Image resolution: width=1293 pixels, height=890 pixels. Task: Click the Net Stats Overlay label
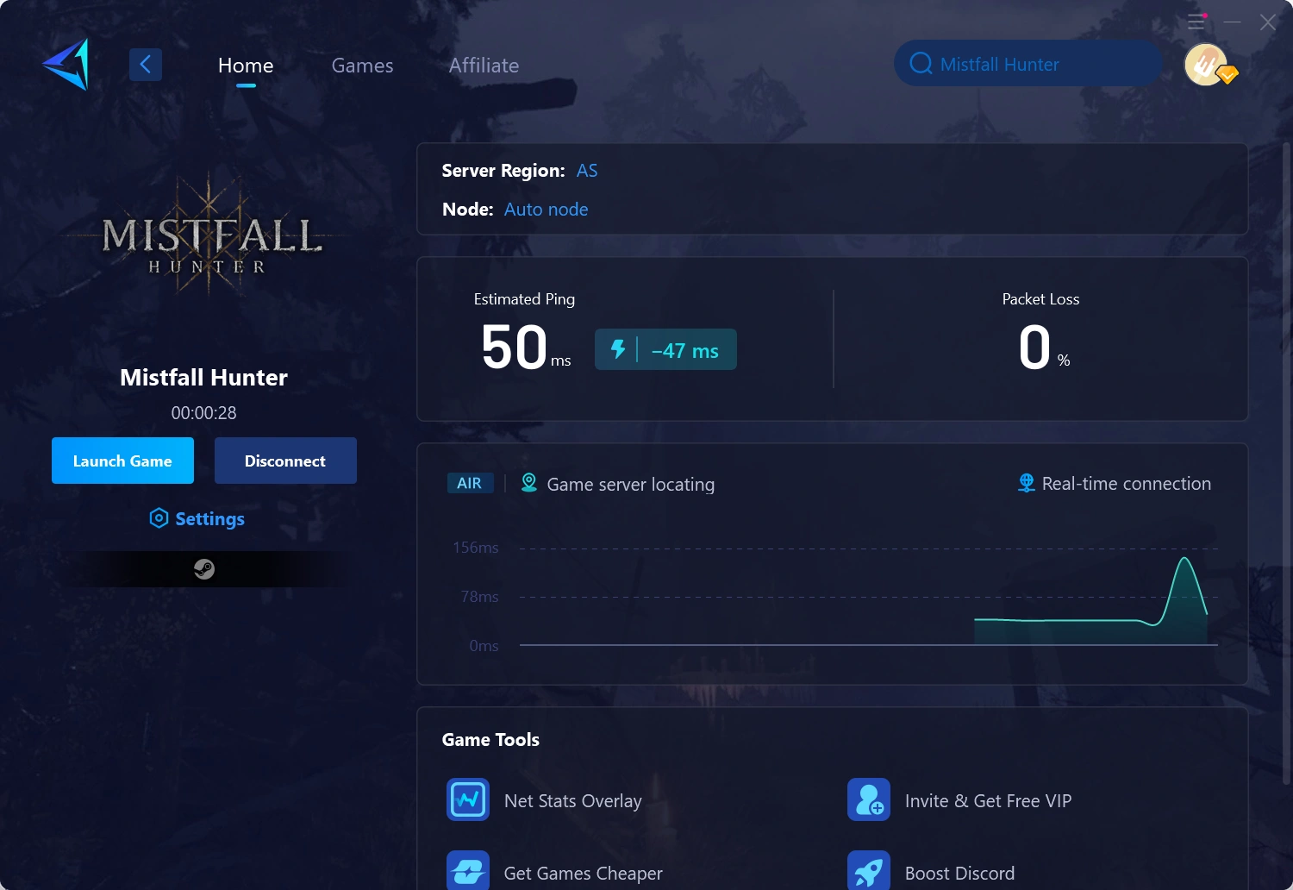coord(572,801)
